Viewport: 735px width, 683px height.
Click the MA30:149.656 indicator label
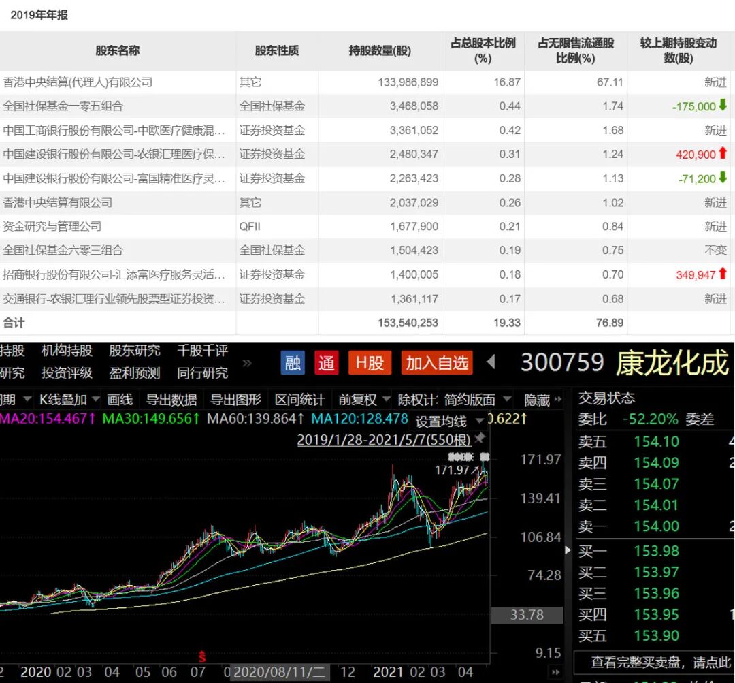tap(151, 418)
